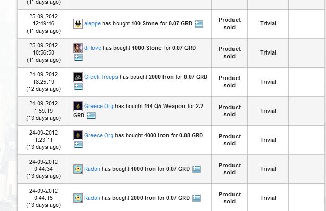Image resolution: width=326 pixels, height=211 pixels.
Task: Visit the Greek Troops profile link
Action: coord(101,77)
